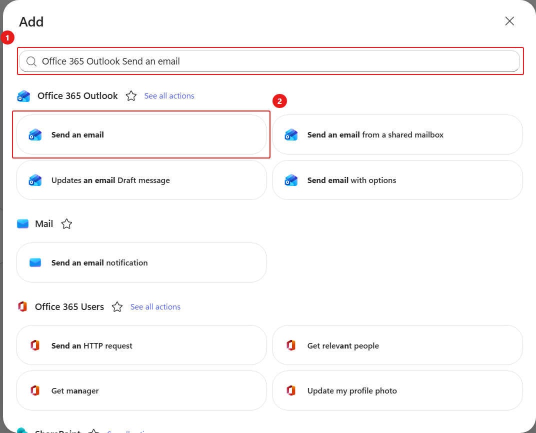Image resolution: width=536 pixels, height=433 pixels.
Task: Select the Send an email action
Action: pos(141,134)
